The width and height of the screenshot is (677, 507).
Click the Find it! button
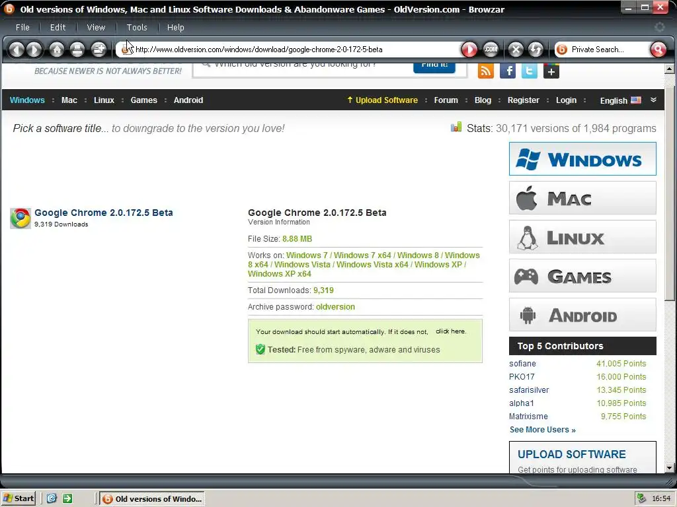click(434, 68)
